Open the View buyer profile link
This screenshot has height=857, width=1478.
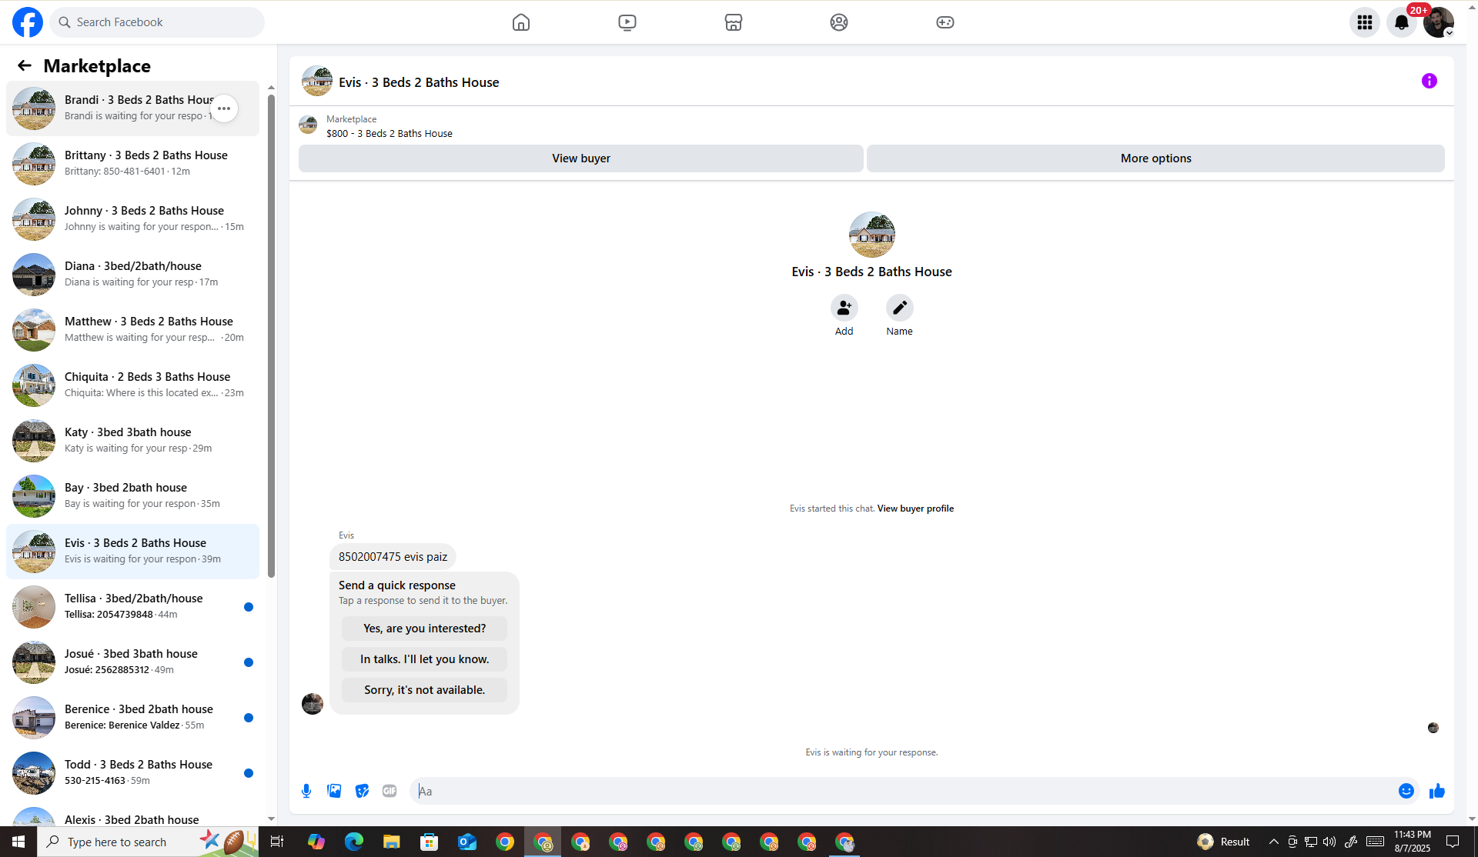pyautogui.click(x=915, y=509)
